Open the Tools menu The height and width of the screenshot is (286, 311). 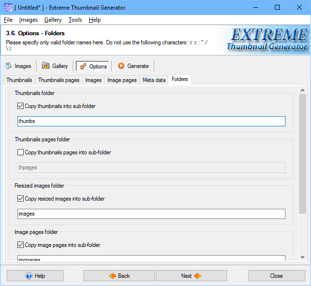(75, 20)
